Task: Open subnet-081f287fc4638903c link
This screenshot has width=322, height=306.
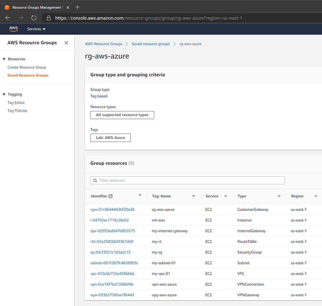Action: pos(114,263)
